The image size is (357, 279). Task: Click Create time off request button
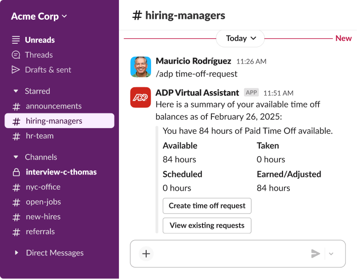tap(207, 206)
